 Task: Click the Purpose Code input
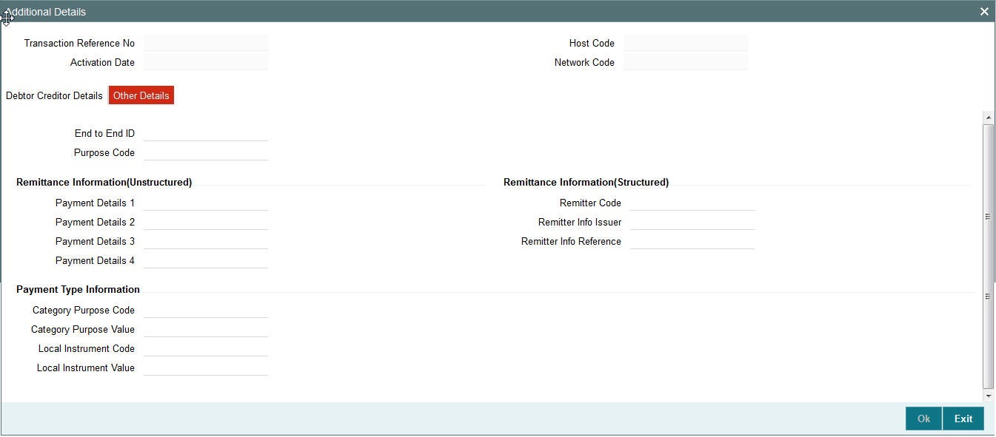[206, 152]
